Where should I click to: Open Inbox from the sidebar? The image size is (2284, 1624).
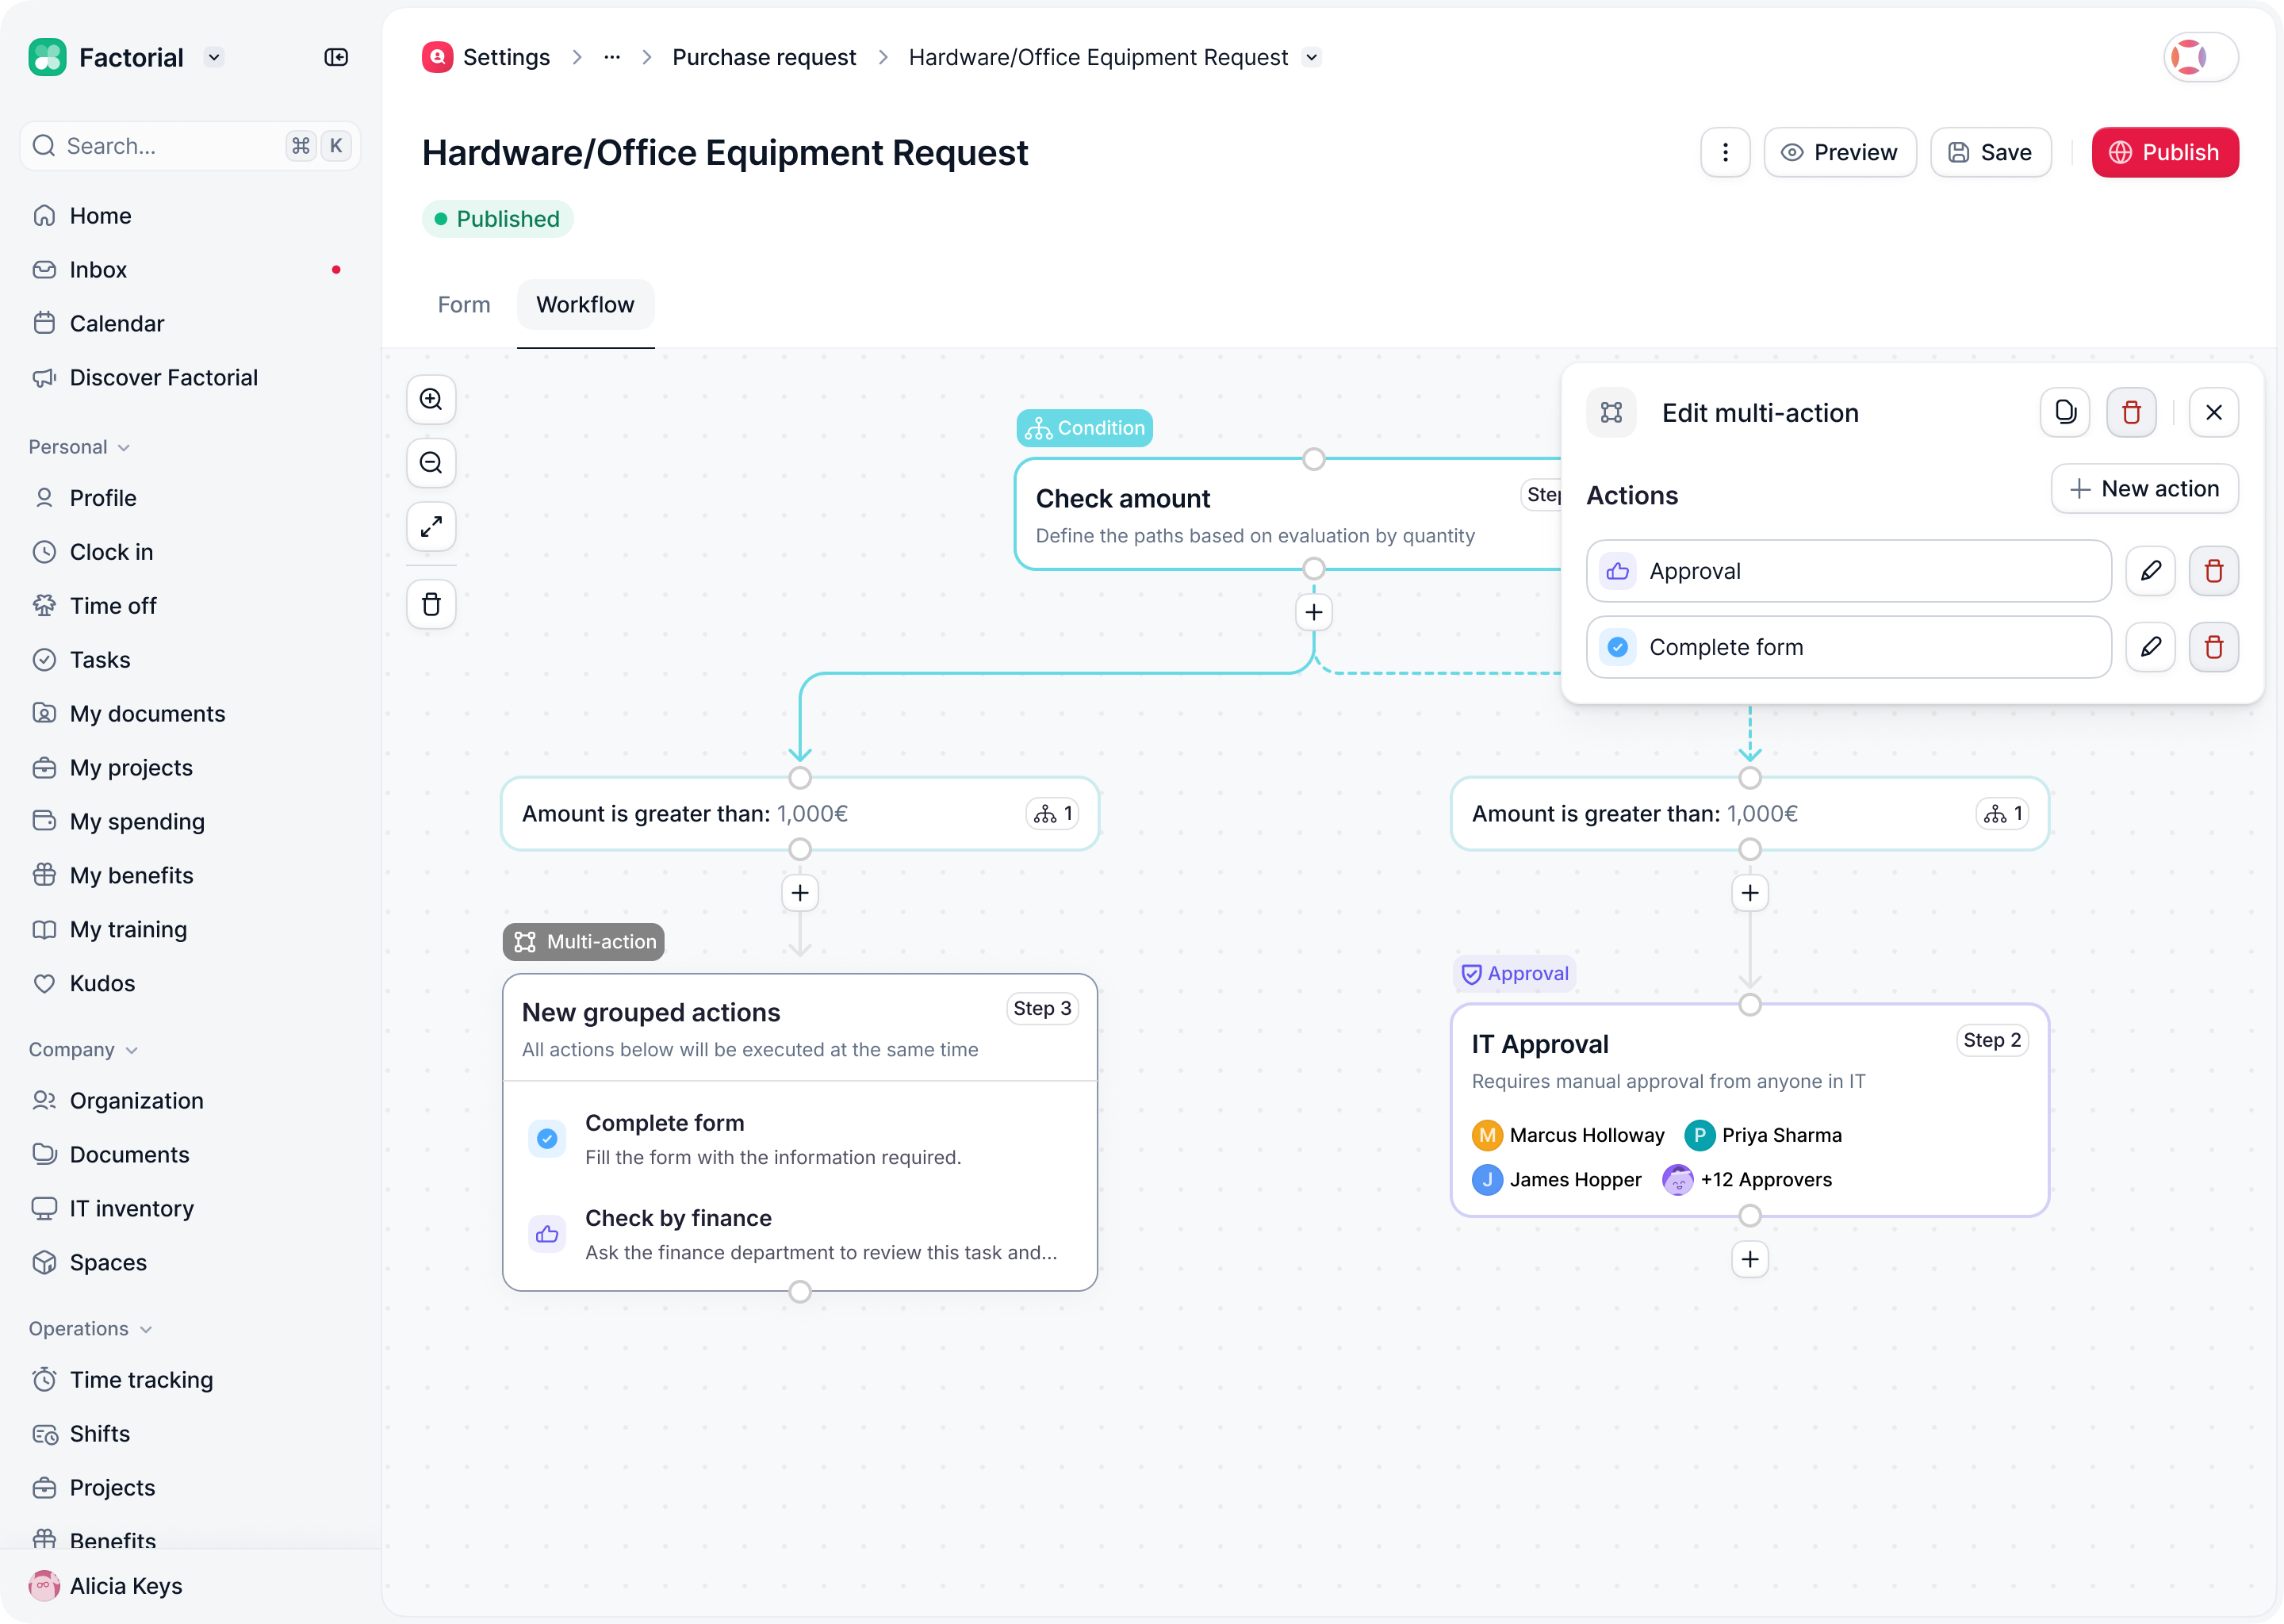tap(98, 270)
